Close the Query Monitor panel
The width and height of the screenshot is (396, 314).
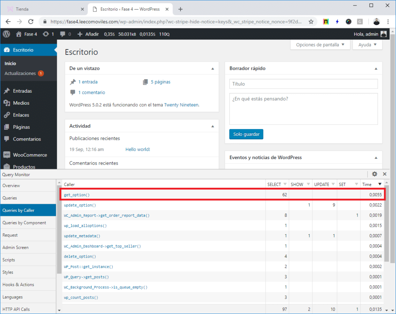point(385,174)
